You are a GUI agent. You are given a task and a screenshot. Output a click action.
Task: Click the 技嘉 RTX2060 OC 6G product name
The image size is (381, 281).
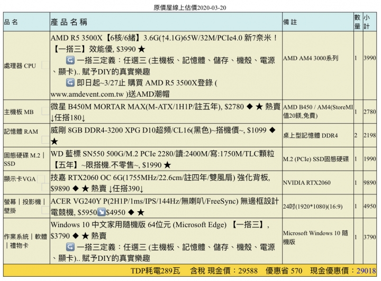click(87, 177)
